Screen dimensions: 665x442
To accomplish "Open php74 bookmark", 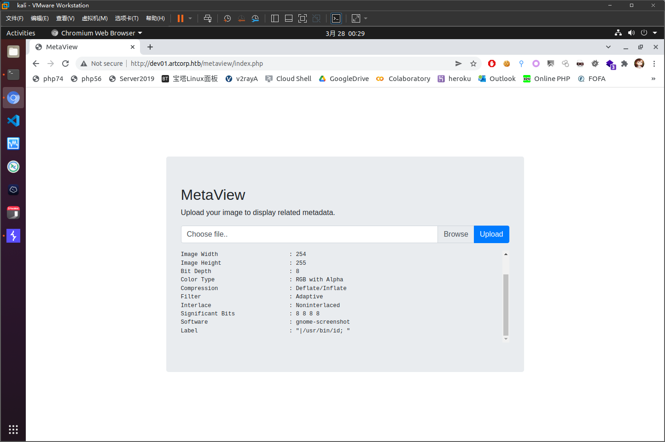I will point(48,79).
